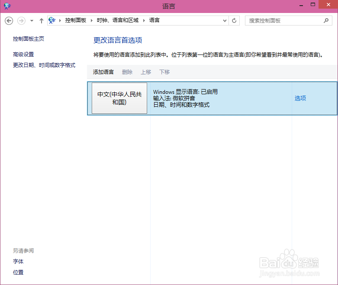The image size is (338, 285).
Task: Minimize the 语言 window
Action: click(301, 5)
